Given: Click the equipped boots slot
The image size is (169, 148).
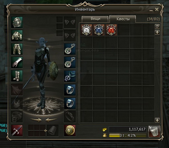Looking at the screenshot, I should pyautogui.click(x=17, y=76).
